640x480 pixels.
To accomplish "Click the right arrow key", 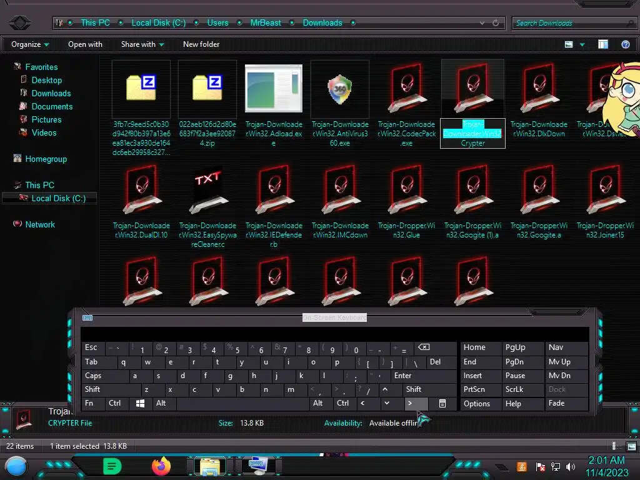I will click(416, 404).
